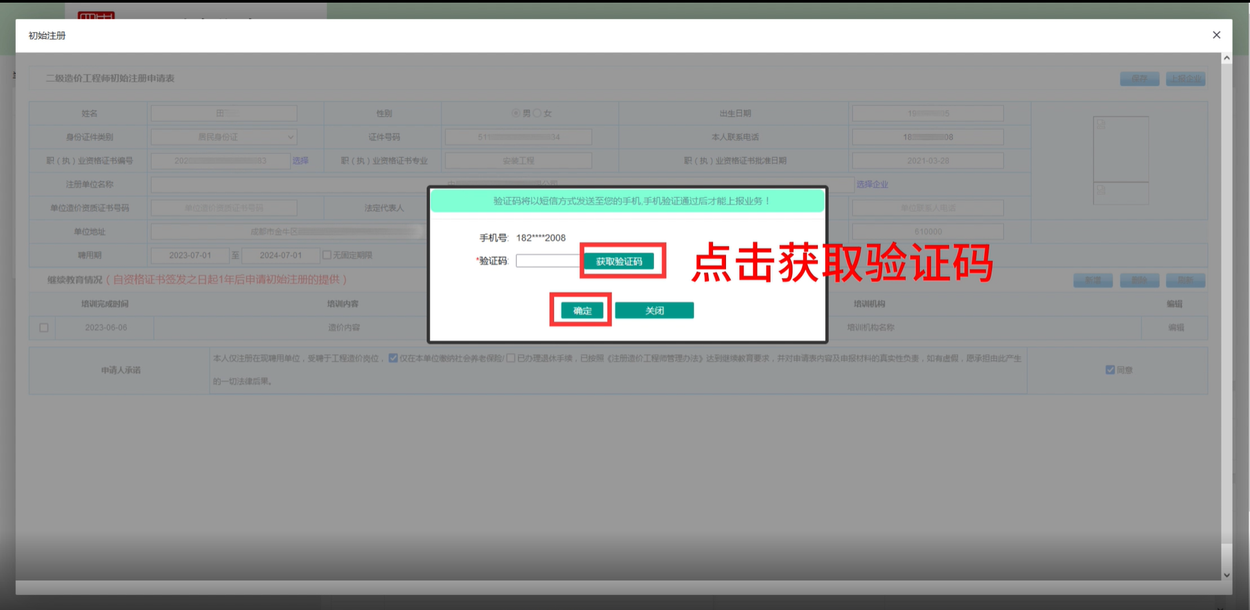Close the 初始注册 dialog with X
Viewport: 1250px width, 610px height.
click(x=1216, y=35)
